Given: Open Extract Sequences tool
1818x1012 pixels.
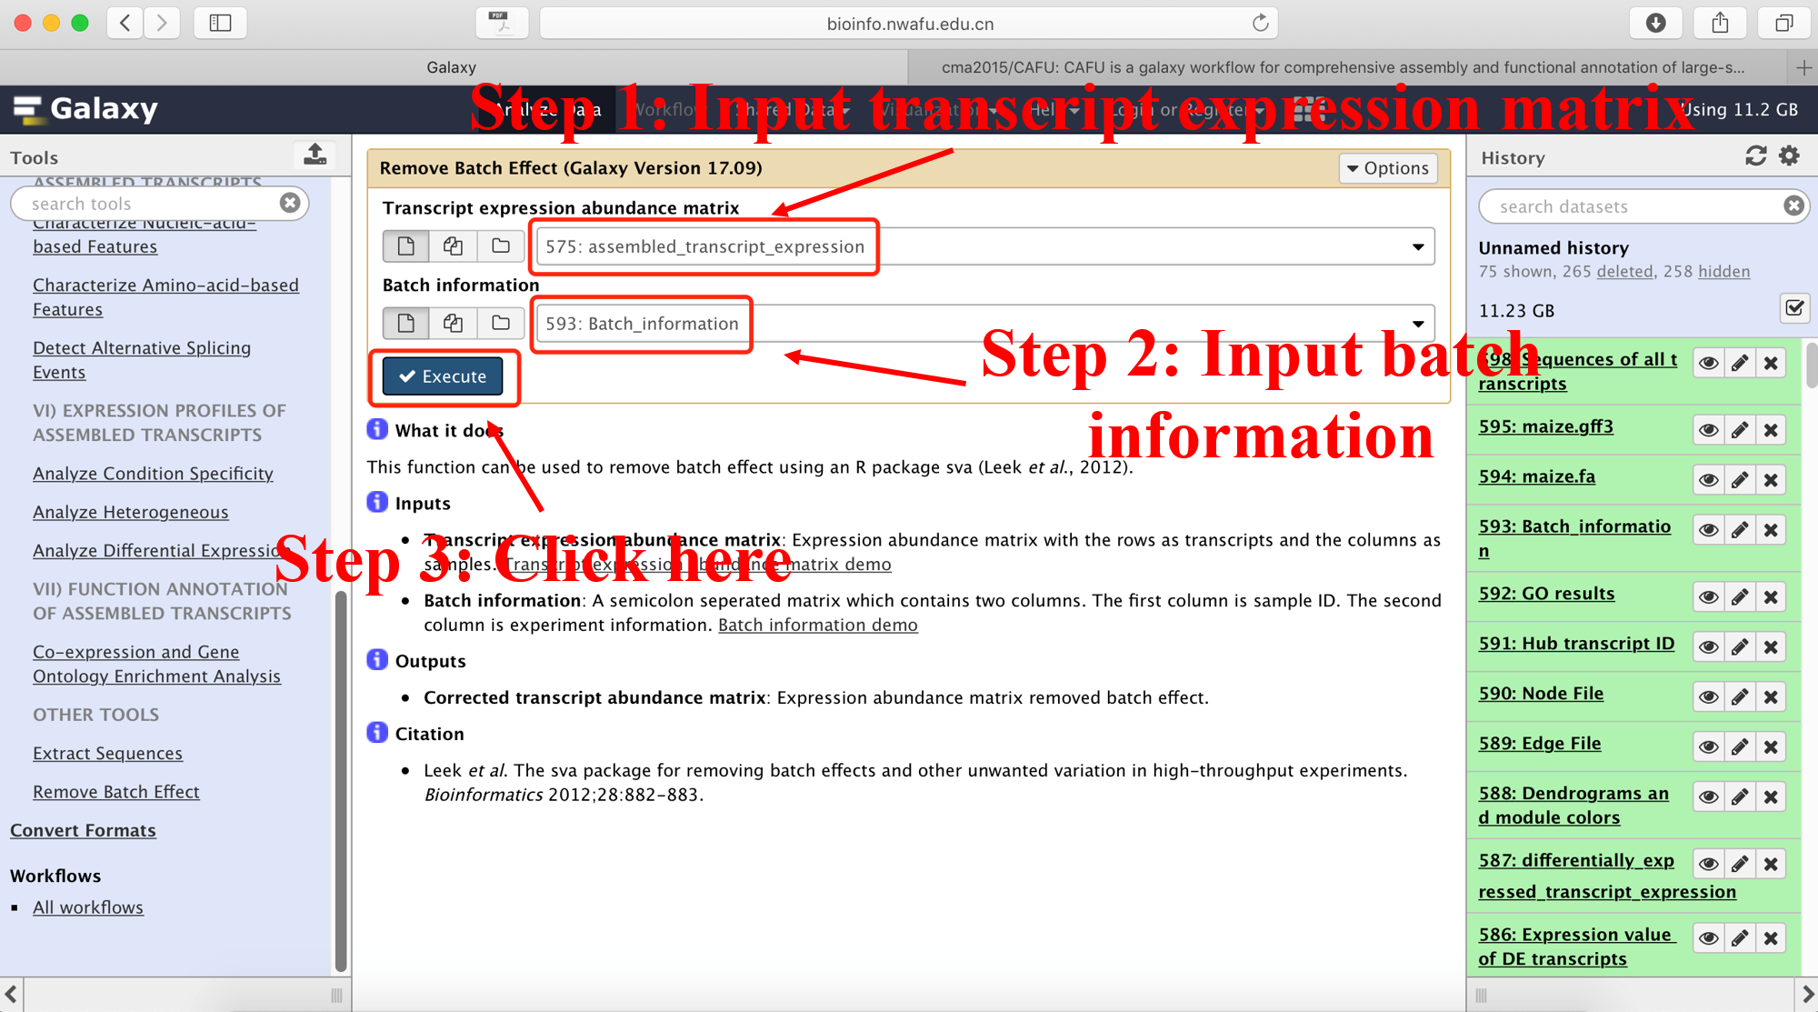Looking at the screenshot, I should coord(107,754).
